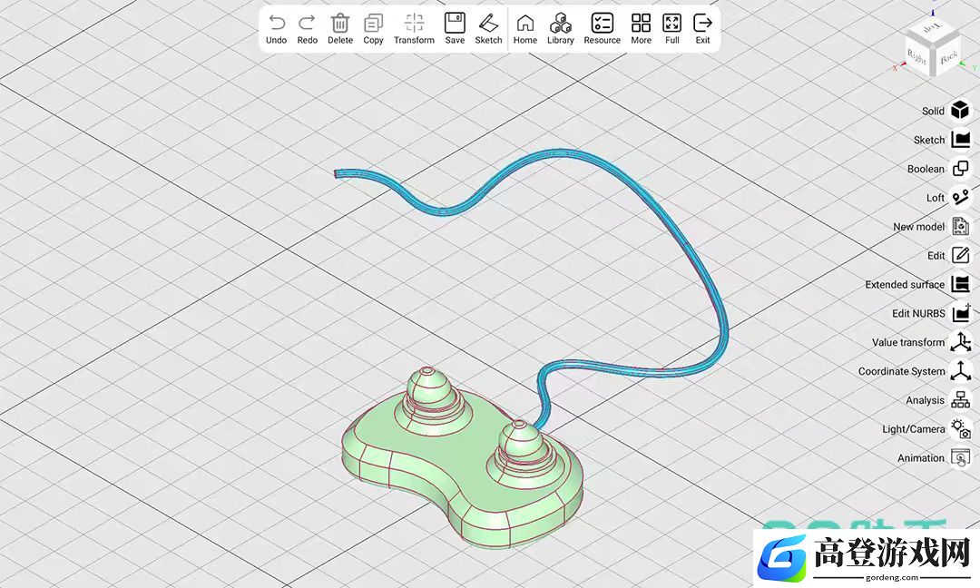Open the Light/Camera settings

pos(960,428)
